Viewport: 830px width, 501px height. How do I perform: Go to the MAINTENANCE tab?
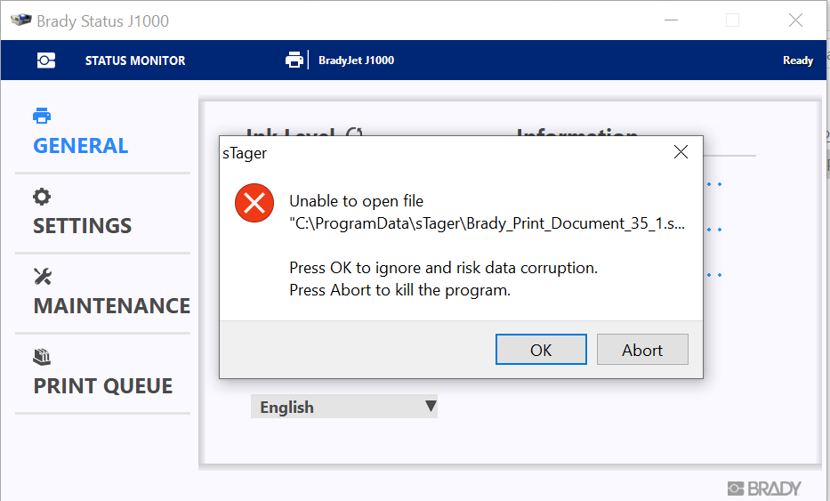[x=111, y=305]
